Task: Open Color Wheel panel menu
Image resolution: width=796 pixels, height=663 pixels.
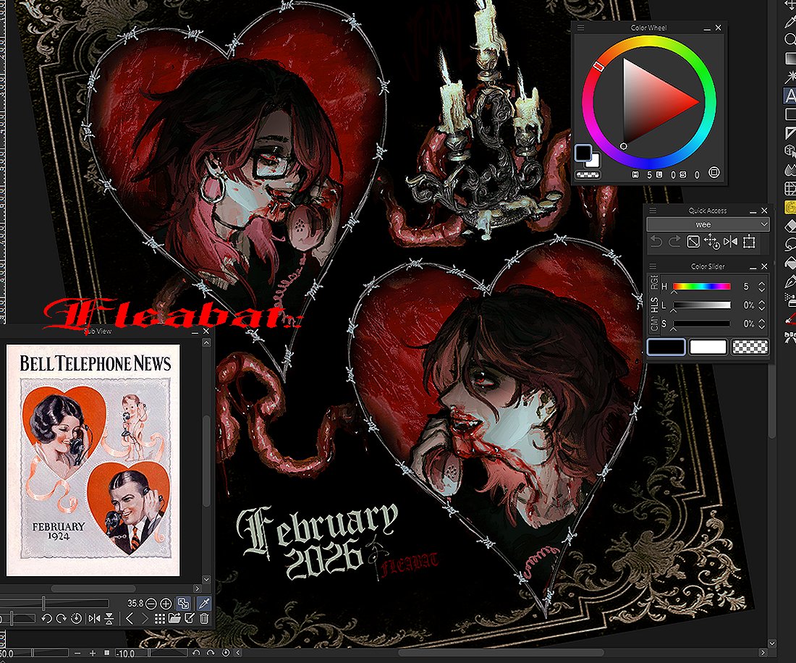Action: [581, 28]
